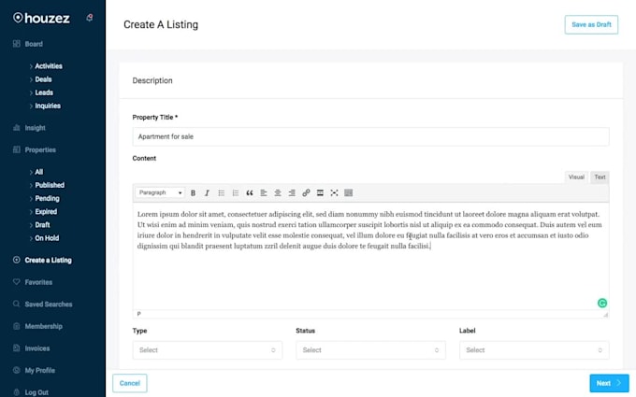Image resolution: width=636 pixels, height=397 pixels.
Task: Click the Membership sidebar icon
Action: pyautogui.click(x=16, y=326)
